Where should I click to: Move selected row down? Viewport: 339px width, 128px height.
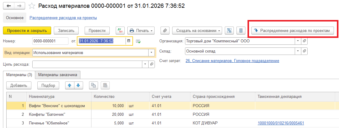click(78, 85)
